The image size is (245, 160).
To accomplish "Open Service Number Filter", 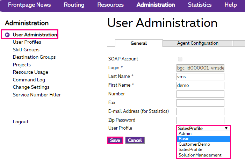I will coord(37,95).
